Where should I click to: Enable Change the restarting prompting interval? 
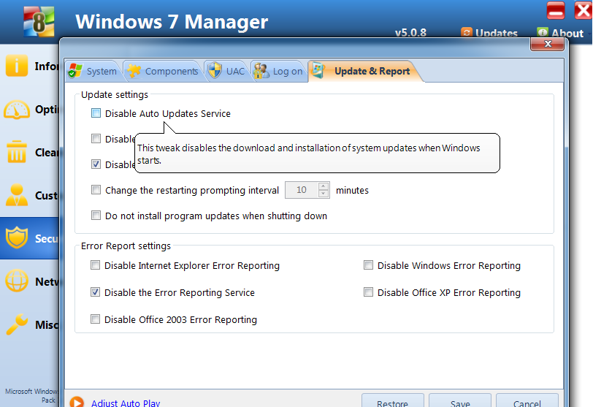(x=96, y=190)
